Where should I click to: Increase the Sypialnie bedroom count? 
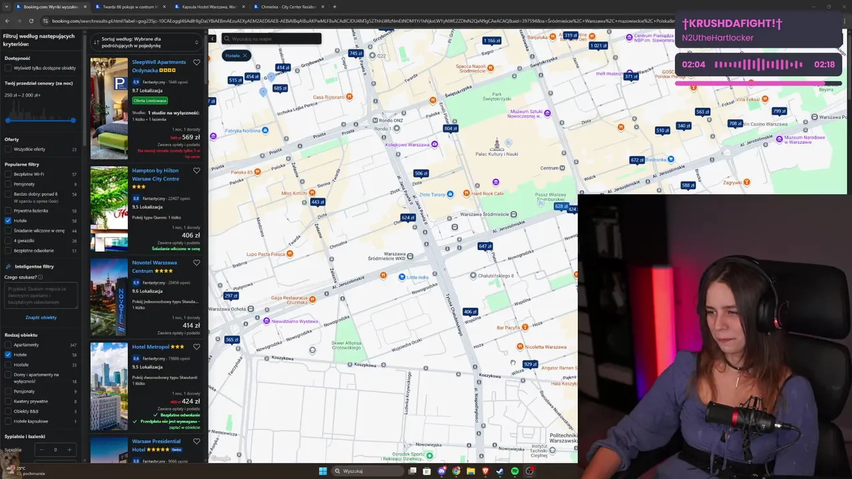pyautogui.click(x=69, y=450)
